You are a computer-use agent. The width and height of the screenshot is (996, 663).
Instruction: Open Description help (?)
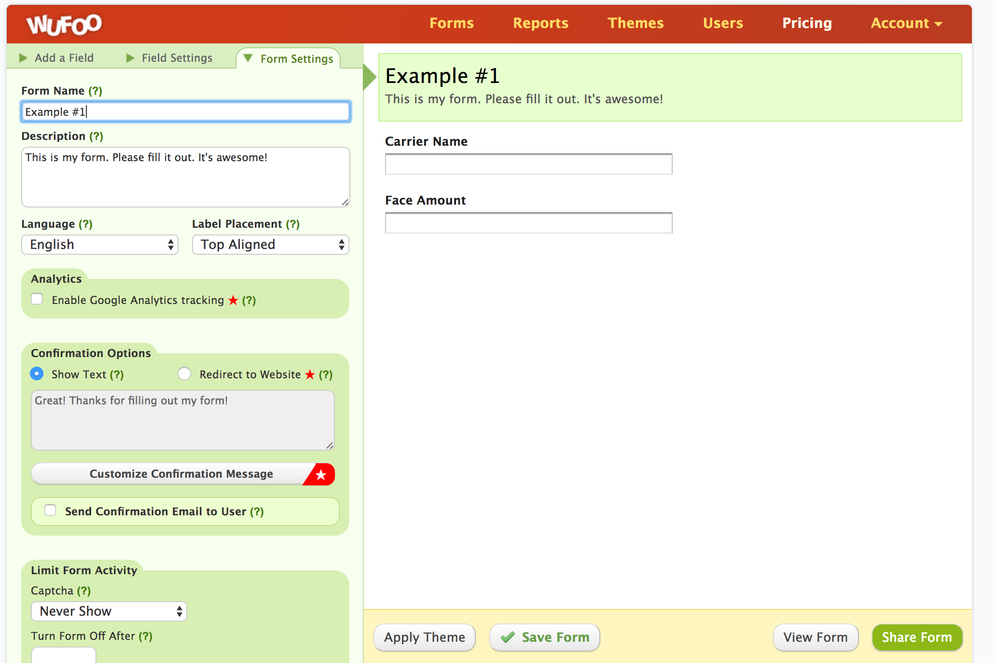(x=97, y=136)
